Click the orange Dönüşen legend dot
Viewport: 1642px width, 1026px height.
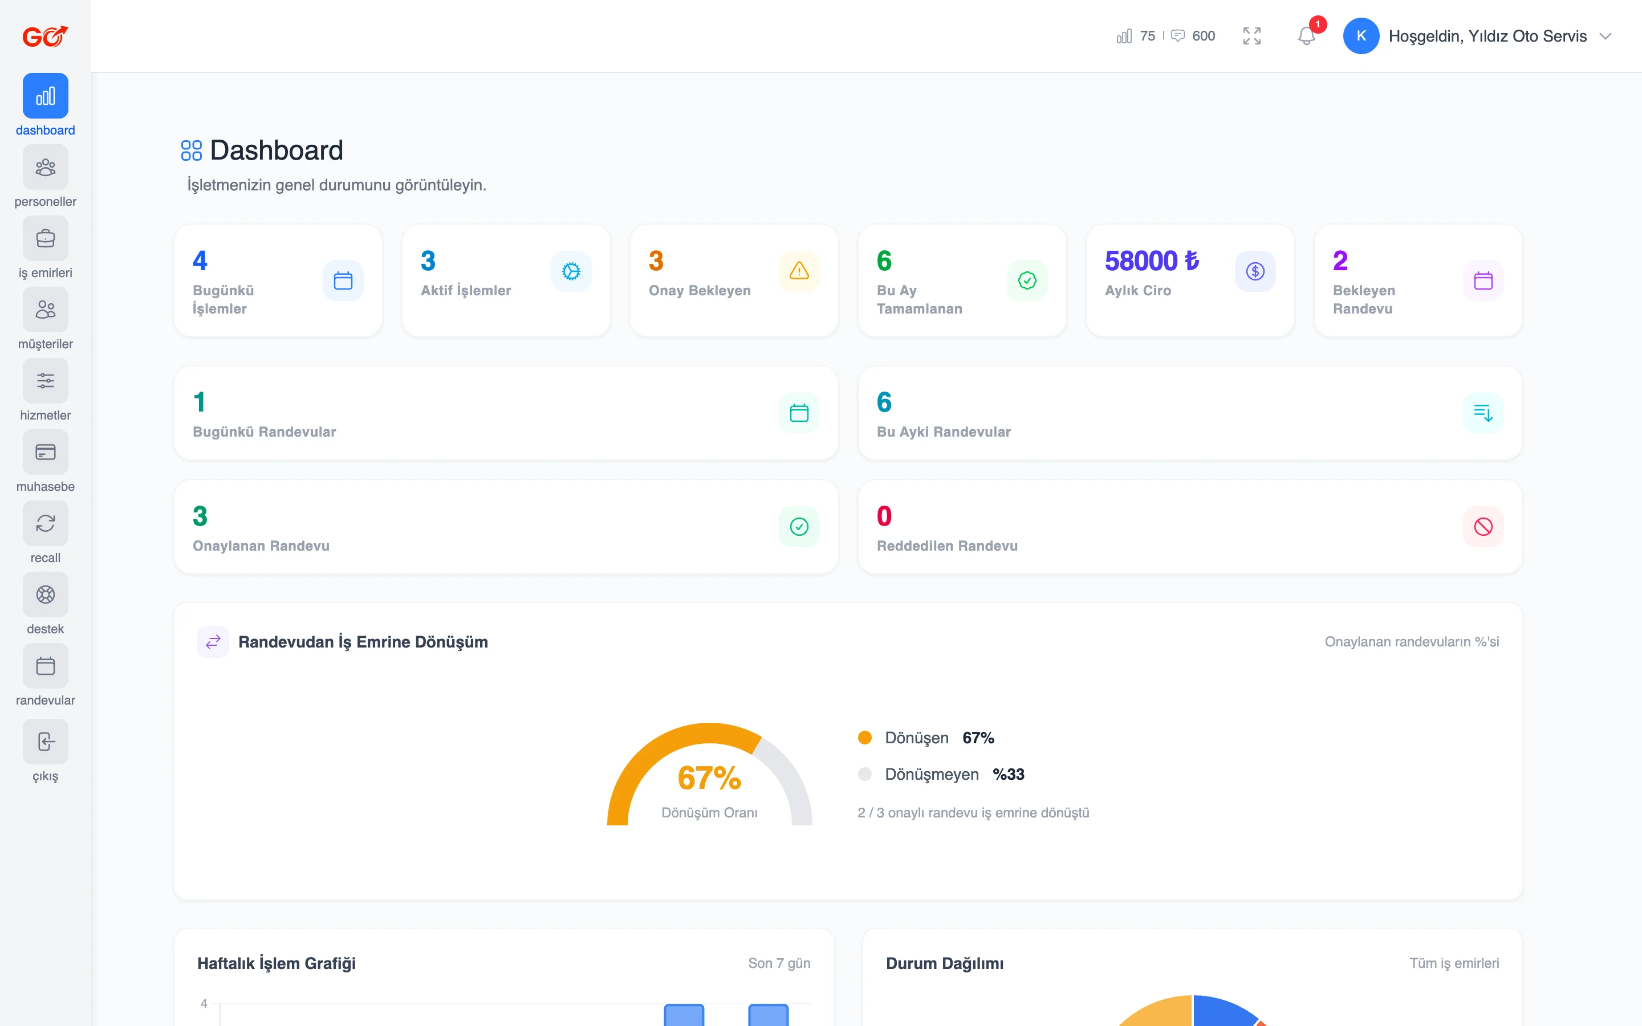click(864, 738)
